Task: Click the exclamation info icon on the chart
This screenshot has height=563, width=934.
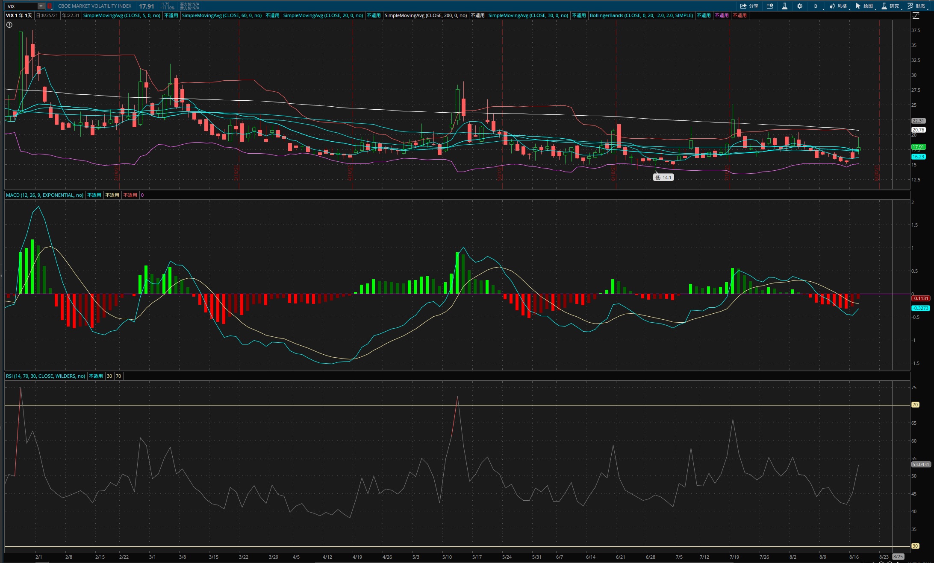Action: [x=9, y=25]
